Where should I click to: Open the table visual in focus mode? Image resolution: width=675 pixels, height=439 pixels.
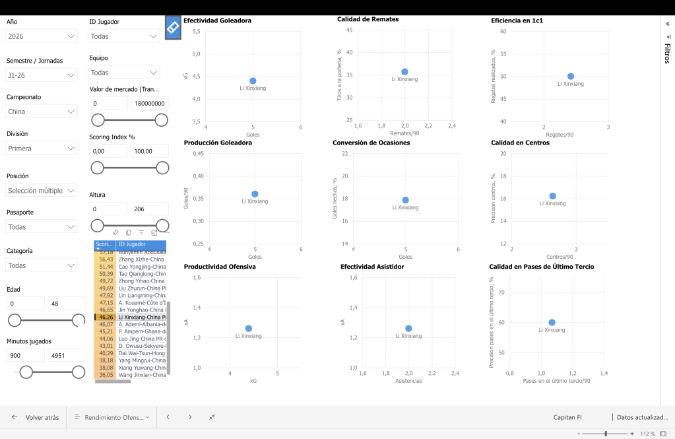pyautogui.click(x=154, y=232)
